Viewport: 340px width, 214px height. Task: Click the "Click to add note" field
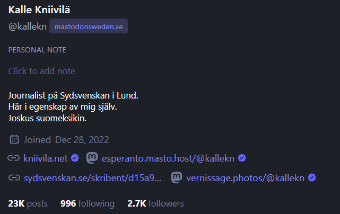[x=42, y=71]
